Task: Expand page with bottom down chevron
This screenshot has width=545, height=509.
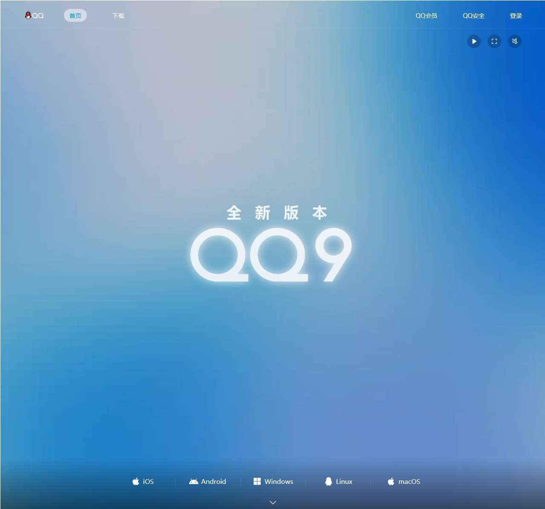Action: (x=273, y=503)
